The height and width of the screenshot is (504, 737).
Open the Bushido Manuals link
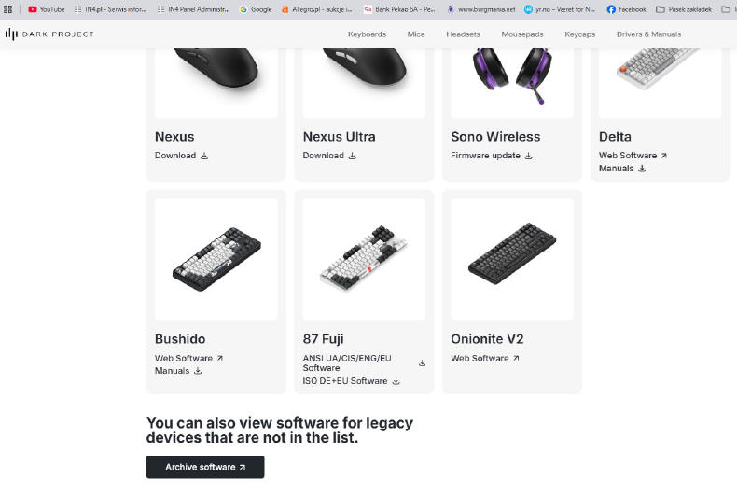tap(172, 371)
